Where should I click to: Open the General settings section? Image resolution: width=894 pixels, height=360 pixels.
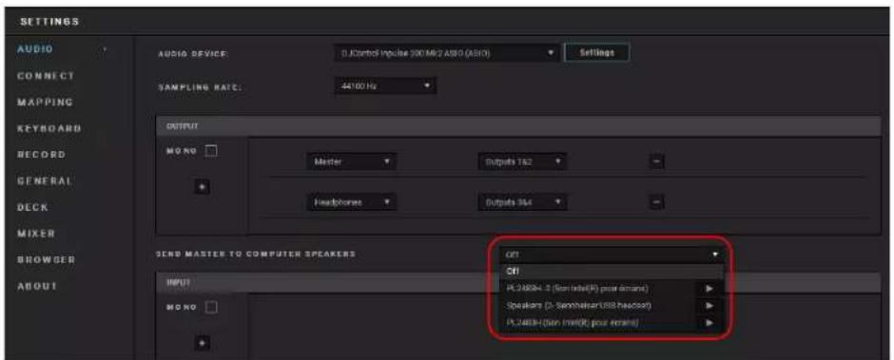pyautogui.click(x=45, y=181)
